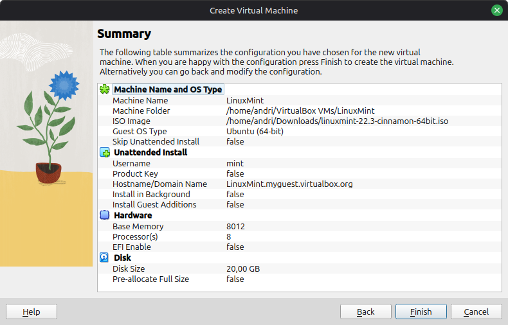Select the ISO Image row label
Screen dimensions: 508x325
tap(131, 121)
